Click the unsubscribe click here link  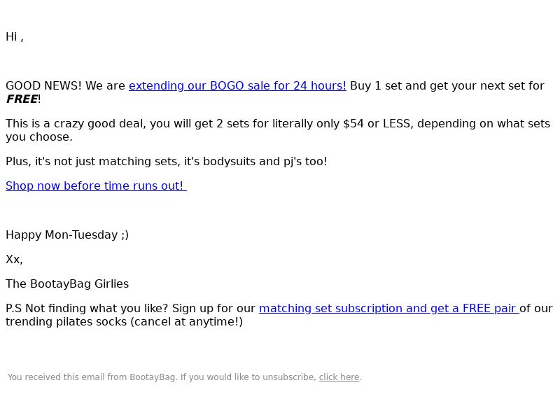click(x=339, y=377)
